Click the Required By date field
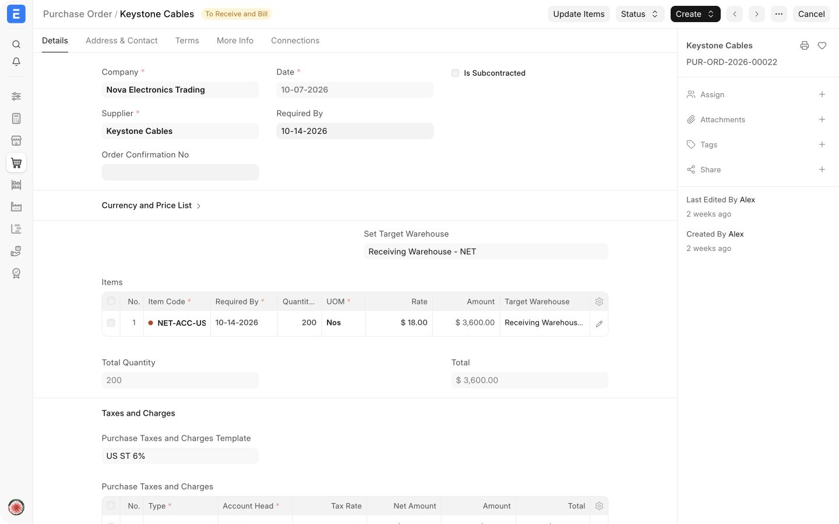Viewport: 839px width, 524px height. pos(355,131)
